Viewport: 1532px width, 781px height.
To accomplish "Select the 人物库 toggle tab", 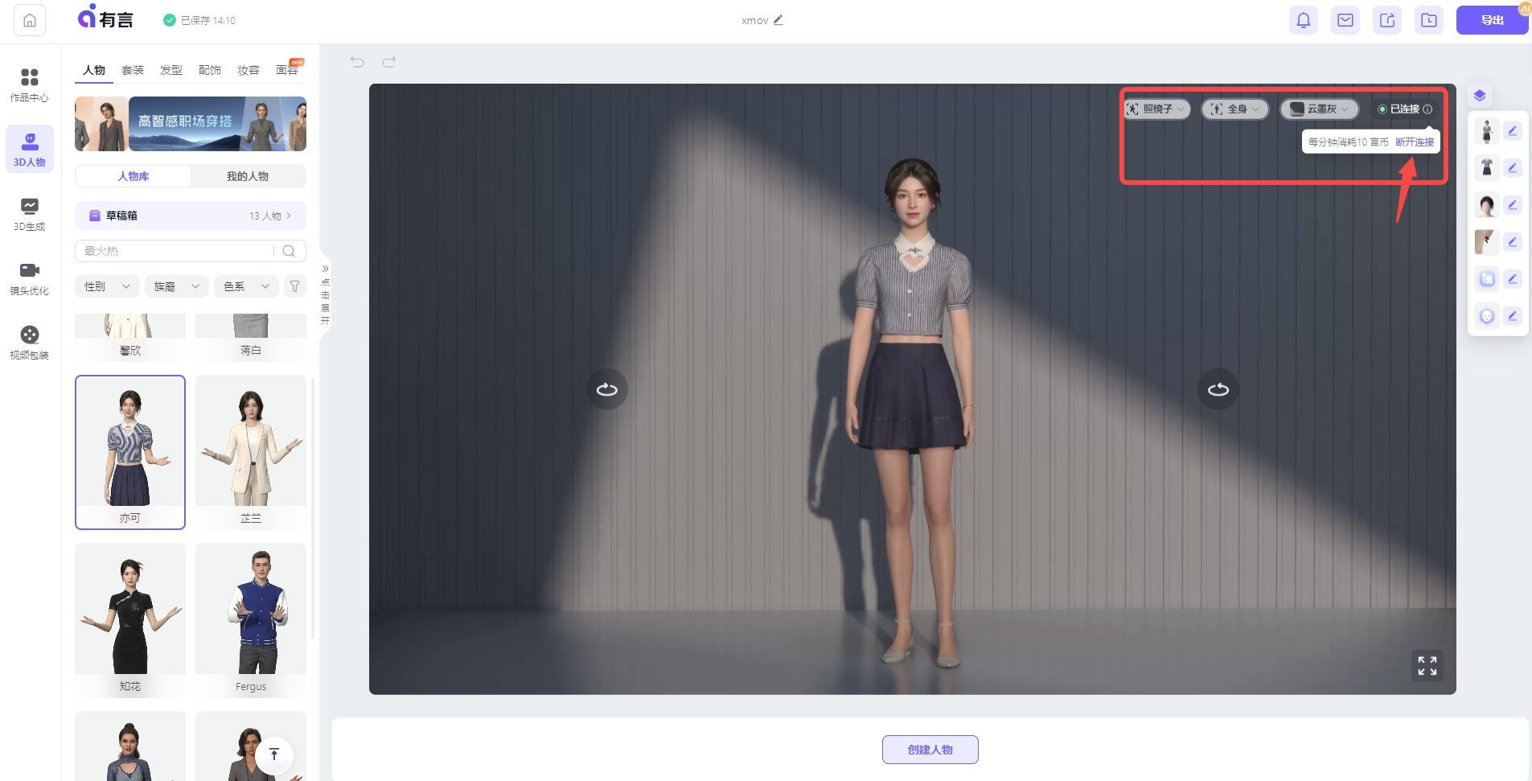I will pyautogui.click(x=133, y=176).
